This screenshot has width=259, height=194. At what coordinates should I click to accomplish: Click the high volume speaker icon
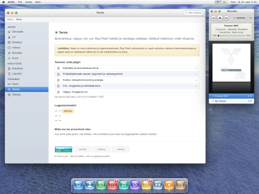[x=251, y=18]
